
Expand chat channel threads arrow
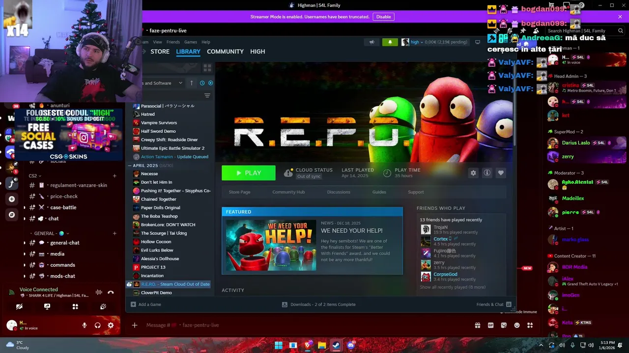tap(25, 219)
